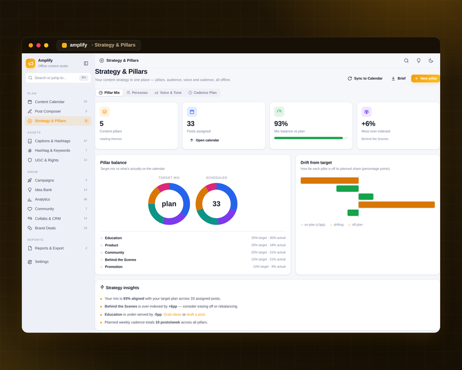462x370 pixels.
Task: Click Open calendar in Posts assigned card
Action: [x=204, y=140]
